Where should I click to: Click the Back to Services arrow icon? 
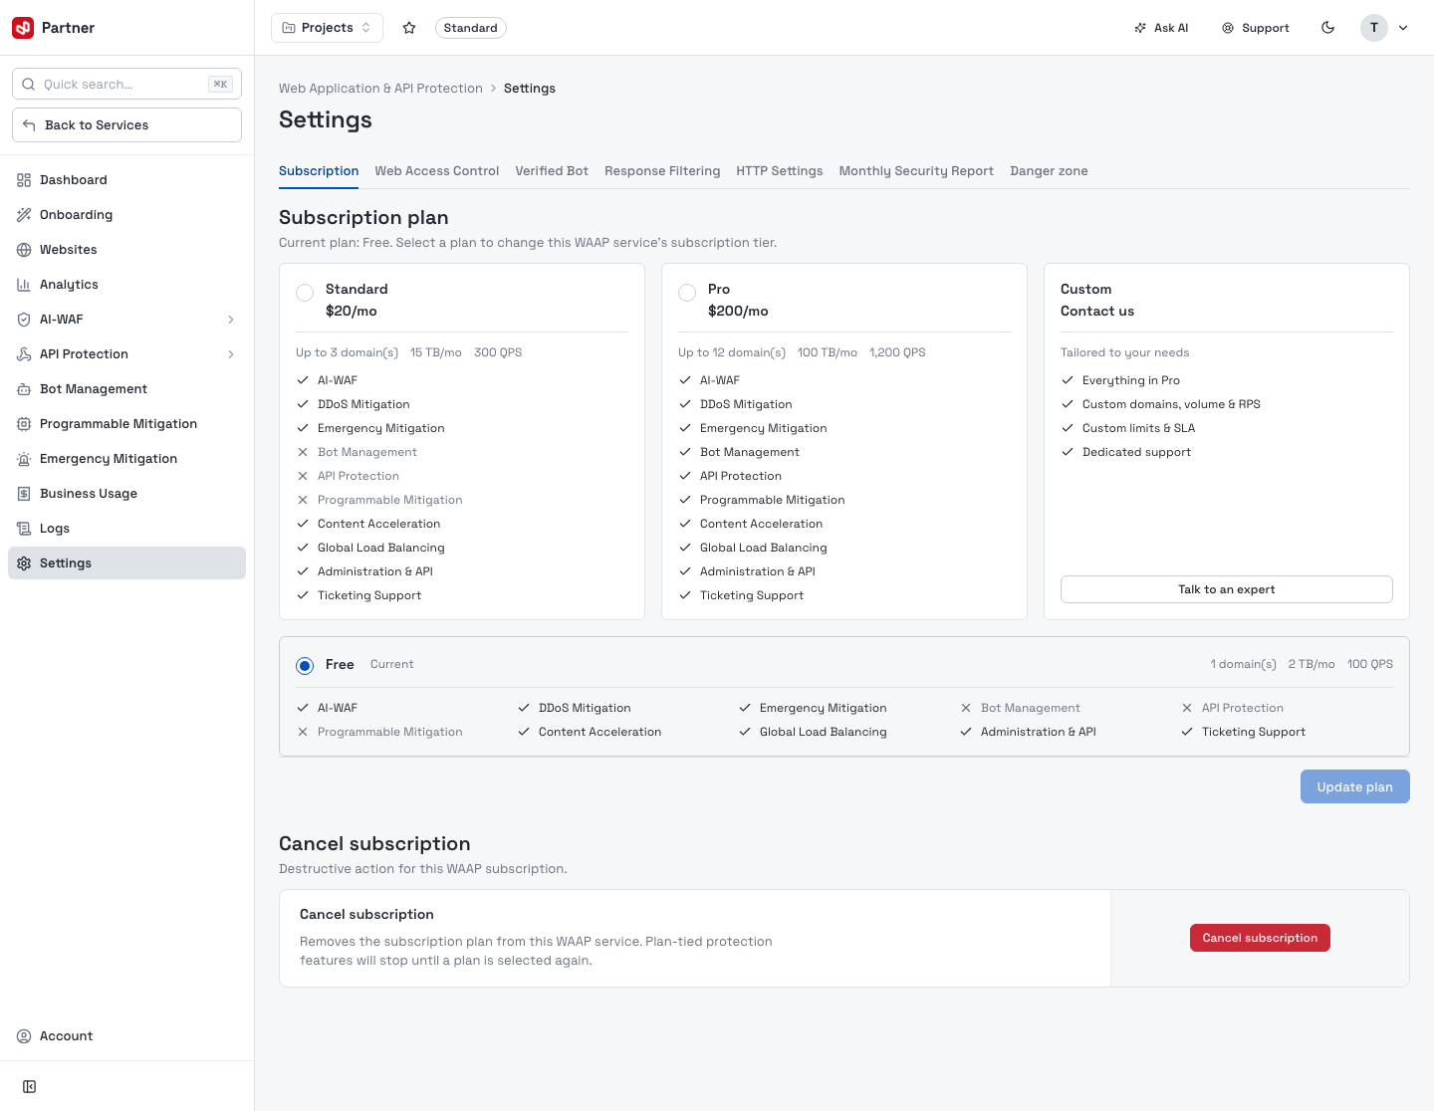click(x=29, y=125)
